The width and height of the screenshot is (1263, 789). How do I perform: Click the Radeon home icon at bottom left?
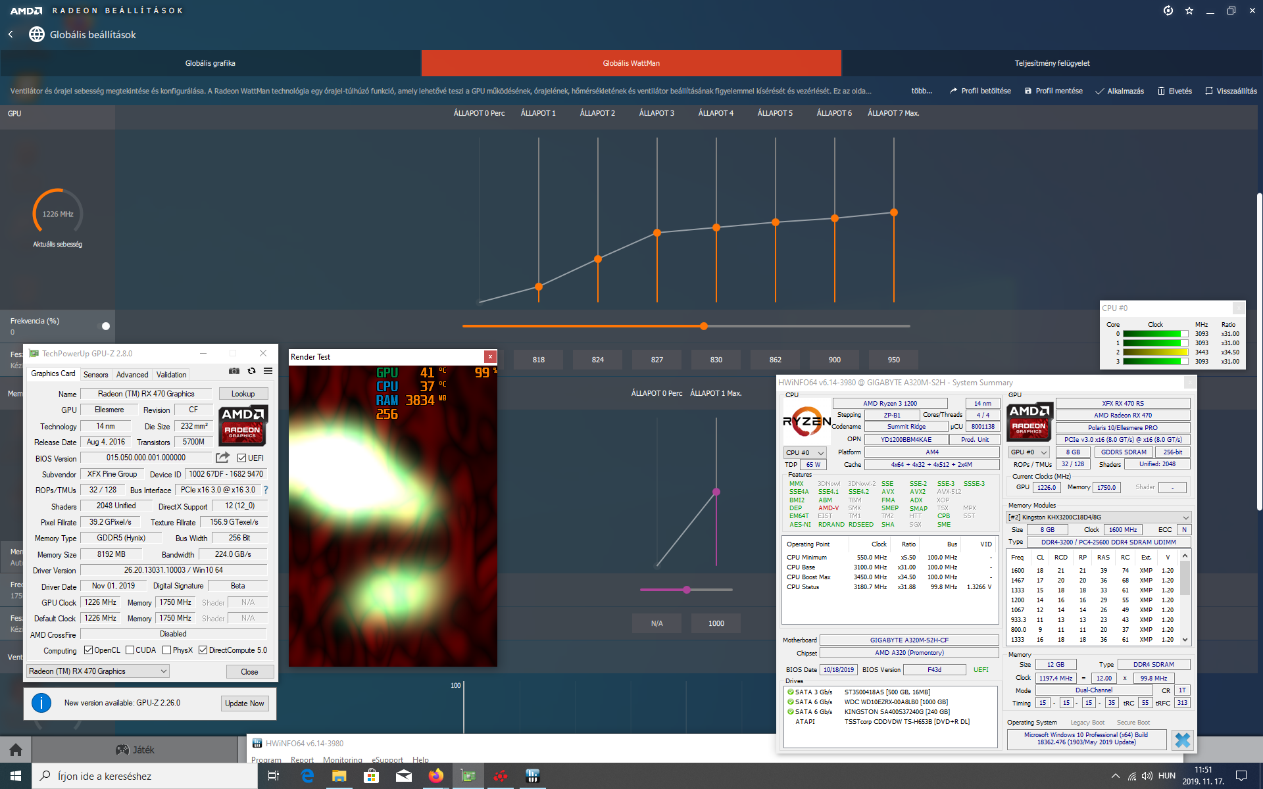pyautogui.click(x=16, y=750)
